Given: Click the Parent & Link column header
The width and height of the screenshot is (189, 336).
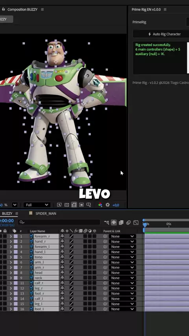Looking at the screenshot, I should (112, 231).
